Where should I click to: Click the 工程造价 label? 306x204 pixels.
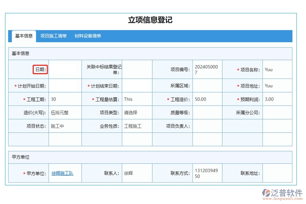tap(180, 99)
